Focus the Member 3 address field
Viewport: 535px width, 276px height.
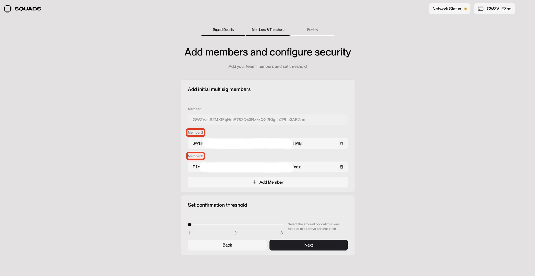click(262, 167)
